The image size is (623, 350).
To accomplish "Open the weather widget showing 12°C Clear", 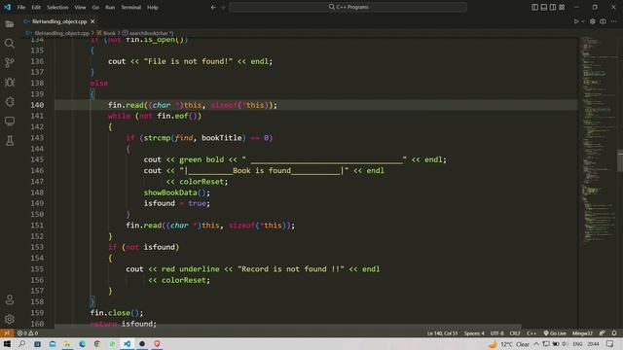I will click(509, 344).
